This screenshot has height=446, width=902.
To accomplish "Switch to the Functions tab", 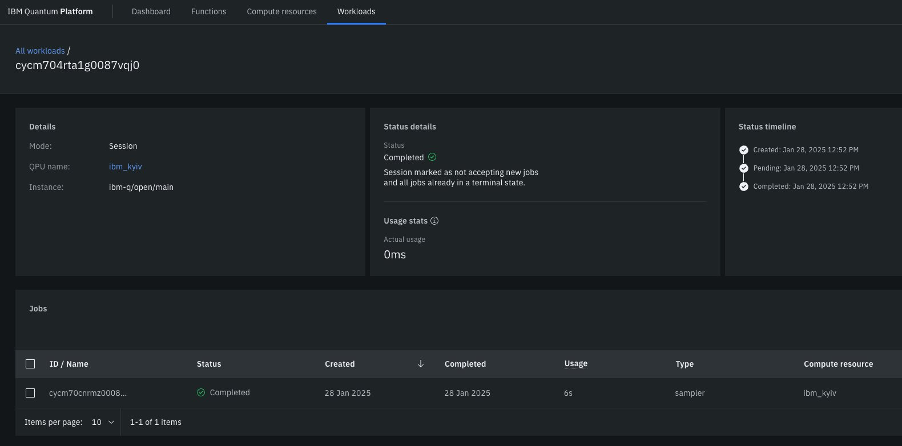I will pos(208,11).
